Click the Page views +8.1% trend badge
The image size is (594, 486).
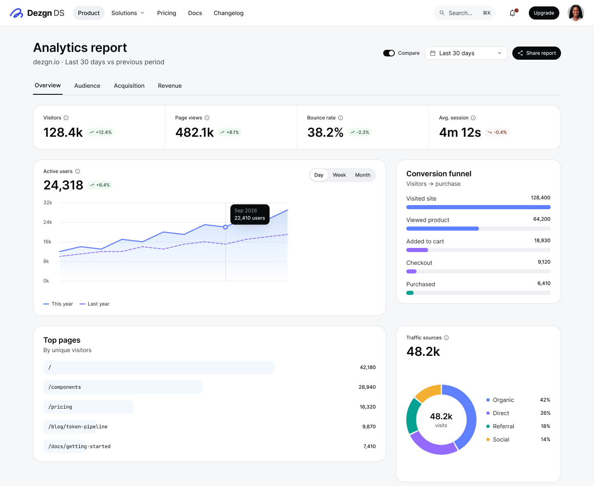point(229,132)
